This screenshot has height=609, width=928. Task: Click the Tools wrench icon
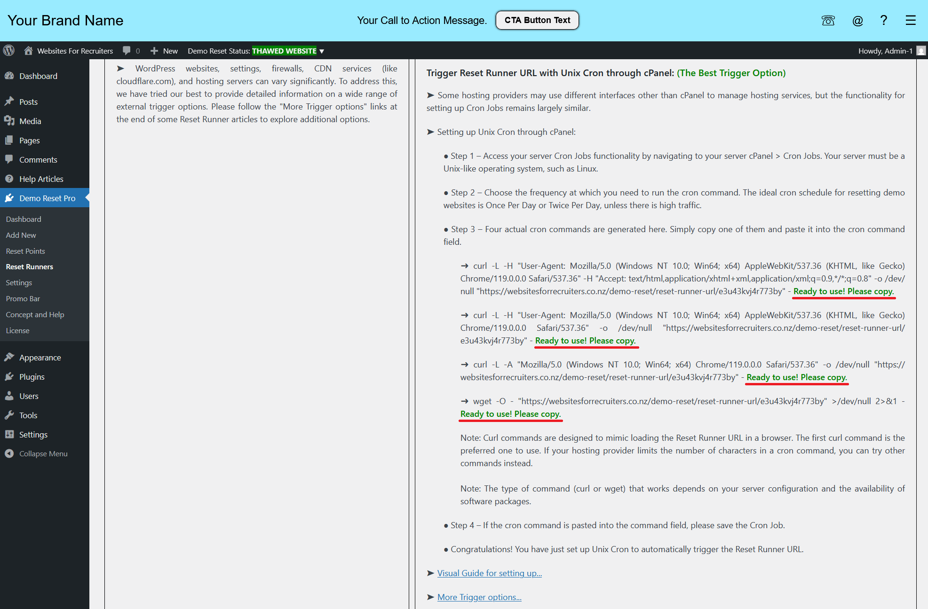tap(9, 415)
